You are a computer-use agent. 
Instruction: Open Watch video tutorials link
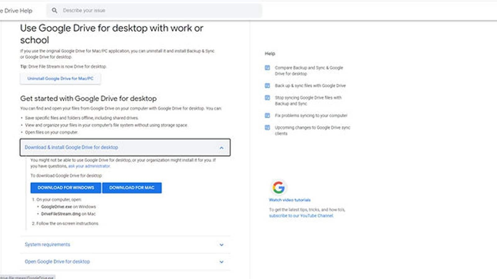click(290, 200)
